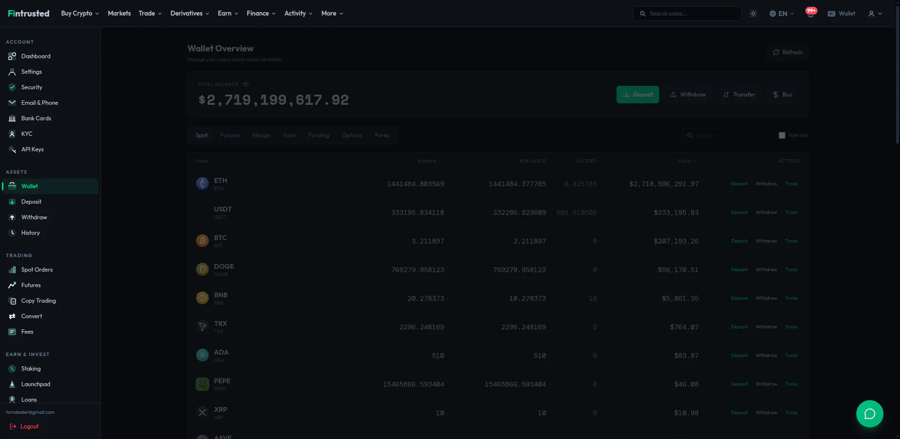Expand the Derivatives dropdown
Image resolution: width=900 pixels, height=439 pixels.
(x=190, y=14)
